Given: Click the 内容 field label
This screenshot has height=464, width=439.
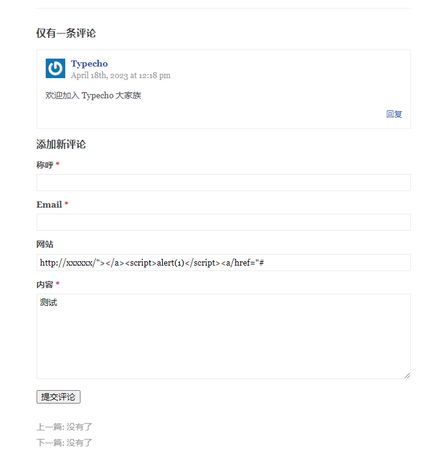Looking at the screenshot, I should (45, 285).
